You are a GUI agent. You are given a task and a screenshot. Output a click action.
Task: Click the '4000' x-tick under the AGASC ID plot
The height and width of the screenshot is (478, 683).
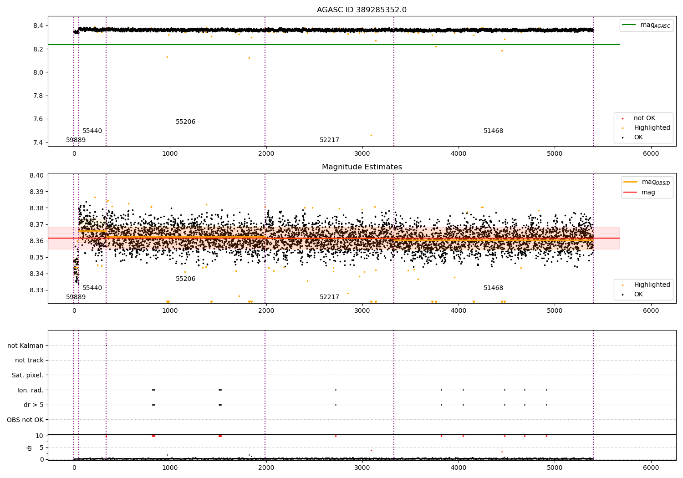[459, 153]
